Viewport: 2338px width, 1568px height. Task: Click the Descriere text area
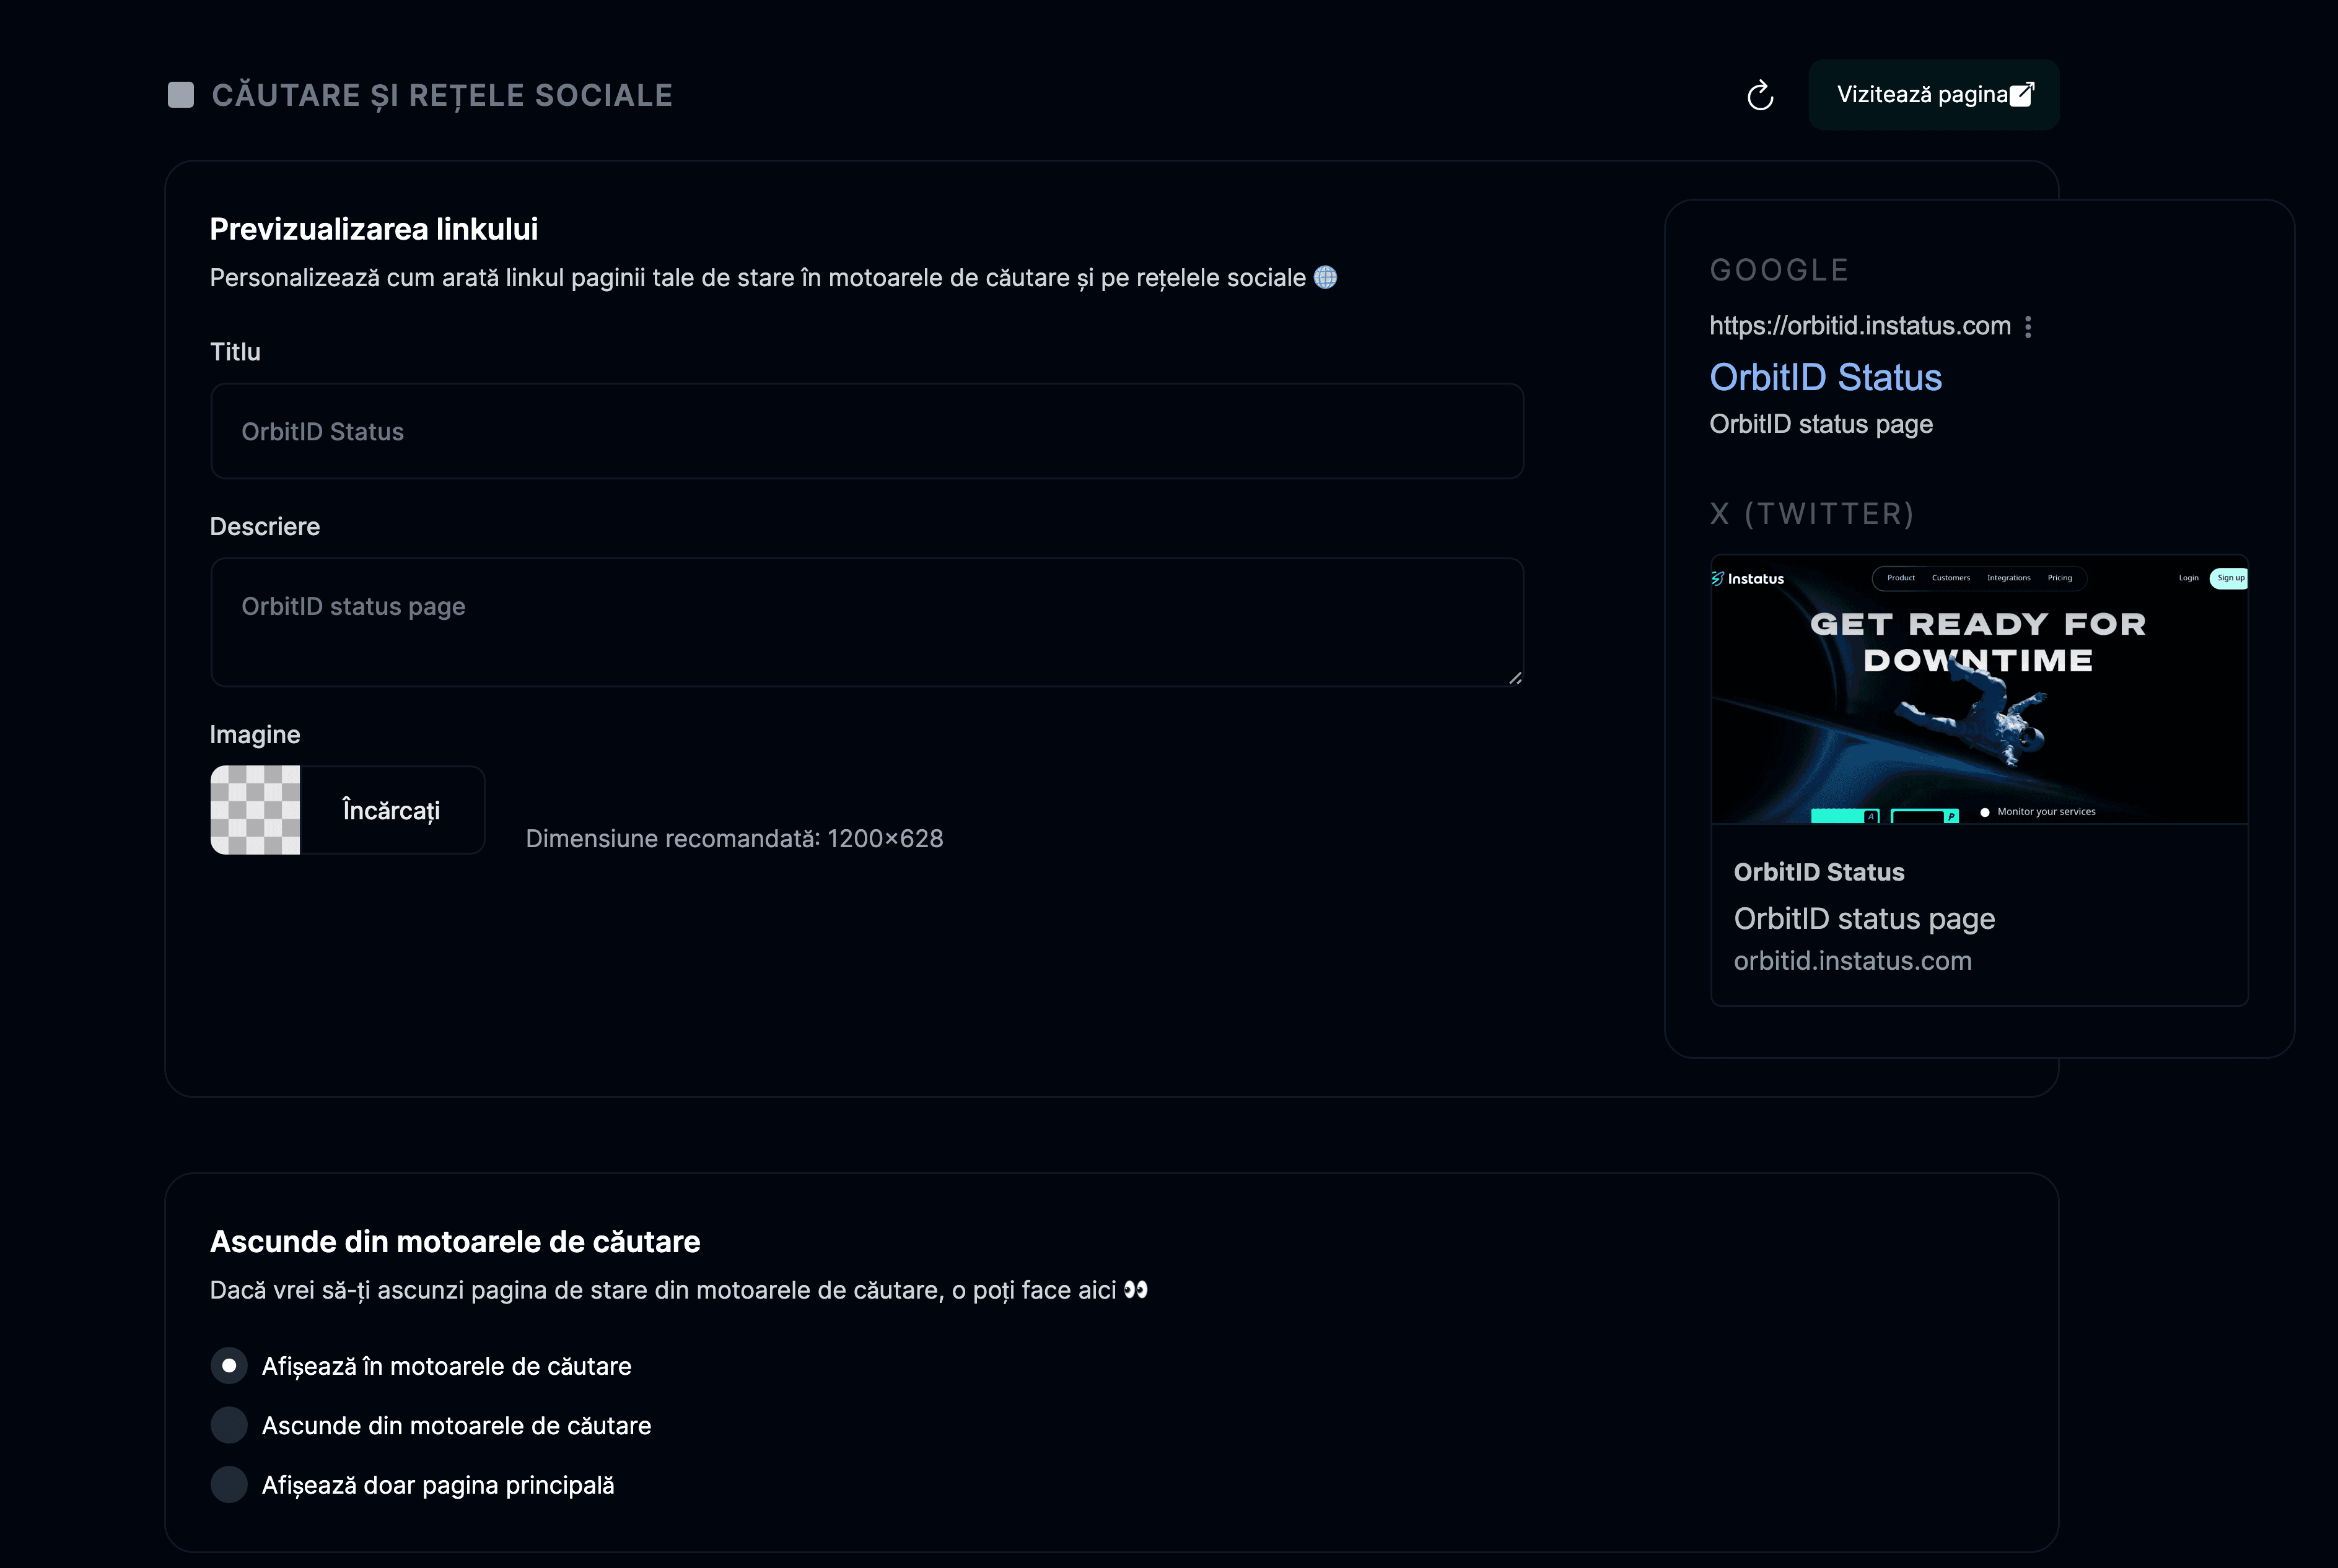point(867,622)
